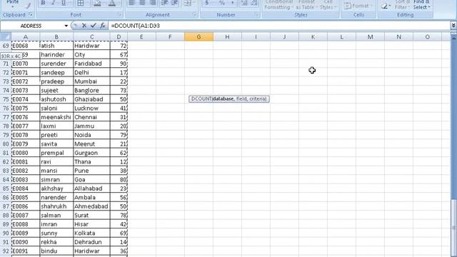Screen dimensions: 457x257
Task: Click the Fill Color bucket icon
Action: (97, 3)
